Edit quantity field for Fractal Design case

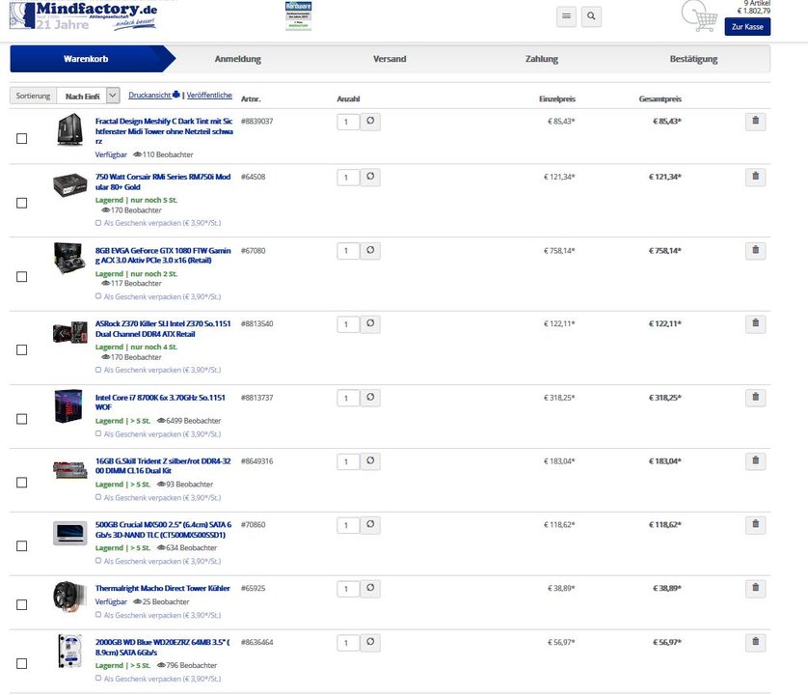tap(347, 123)
